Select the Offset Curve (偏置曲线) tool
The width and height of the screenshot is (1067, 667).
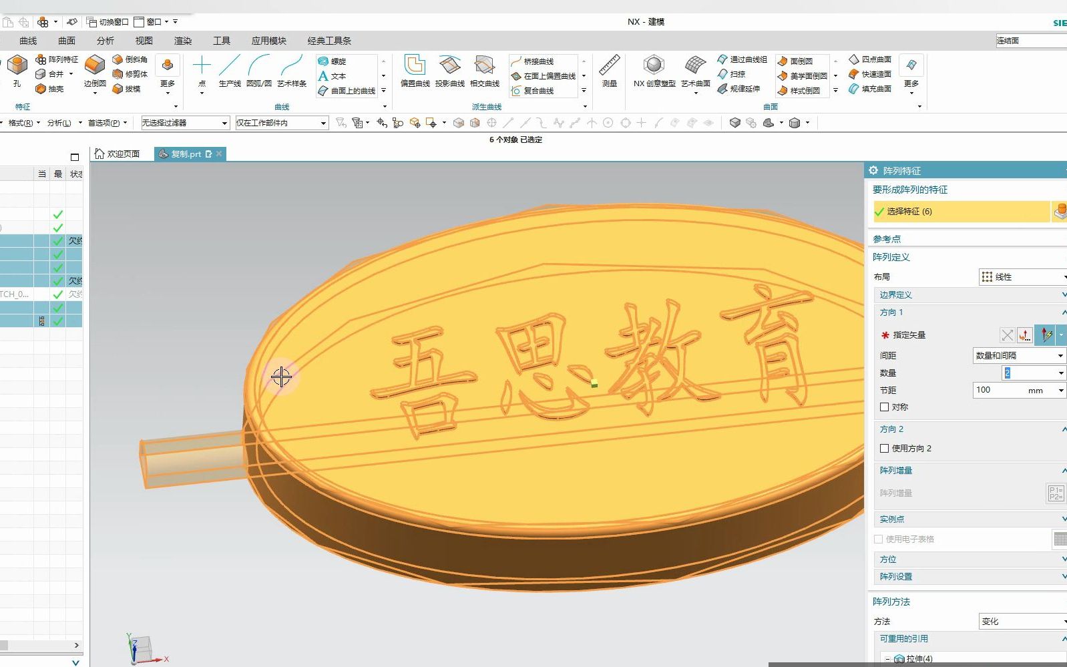pos(415,71)
